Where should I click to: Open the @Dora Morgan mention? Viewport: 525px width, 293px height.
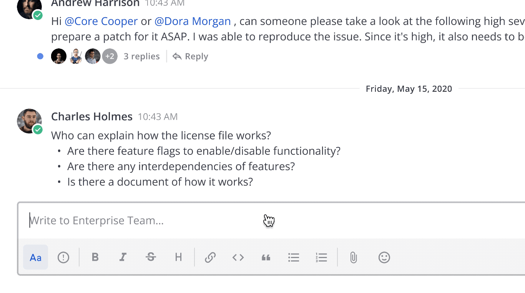coord(193,21)
